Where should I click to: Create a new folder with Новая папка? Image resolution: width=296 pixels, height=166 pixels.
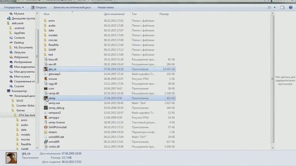105,7
